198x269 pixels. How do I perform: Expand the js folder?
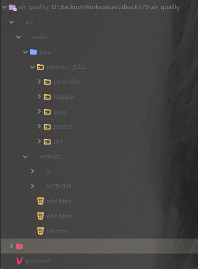coord(33,171)
